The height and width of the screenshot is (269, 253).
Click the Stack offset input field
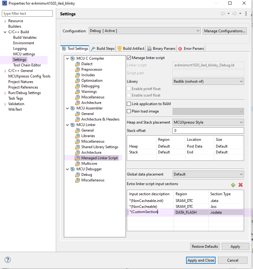pyautogui.click(x=208, y=130)
